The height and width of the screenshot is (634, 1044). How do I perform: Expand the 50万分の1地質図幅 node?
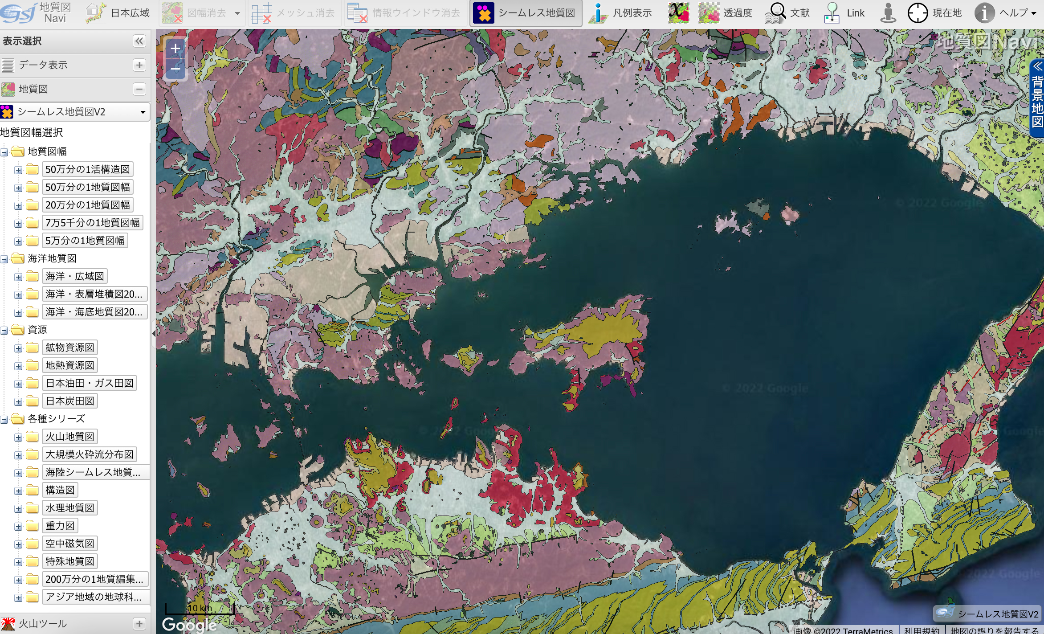tap(18, 188)
